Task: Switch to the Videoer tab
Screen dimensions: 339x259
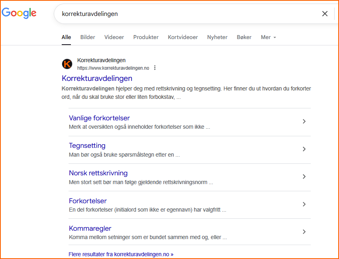Action: [114, 37]
